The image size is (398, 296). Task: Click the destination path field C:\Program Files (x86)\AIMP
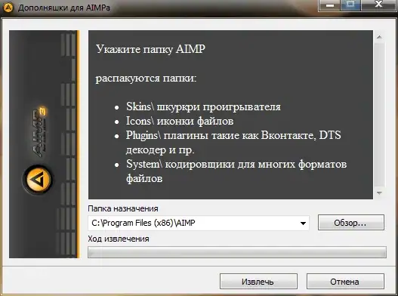[x=199, y=224]
